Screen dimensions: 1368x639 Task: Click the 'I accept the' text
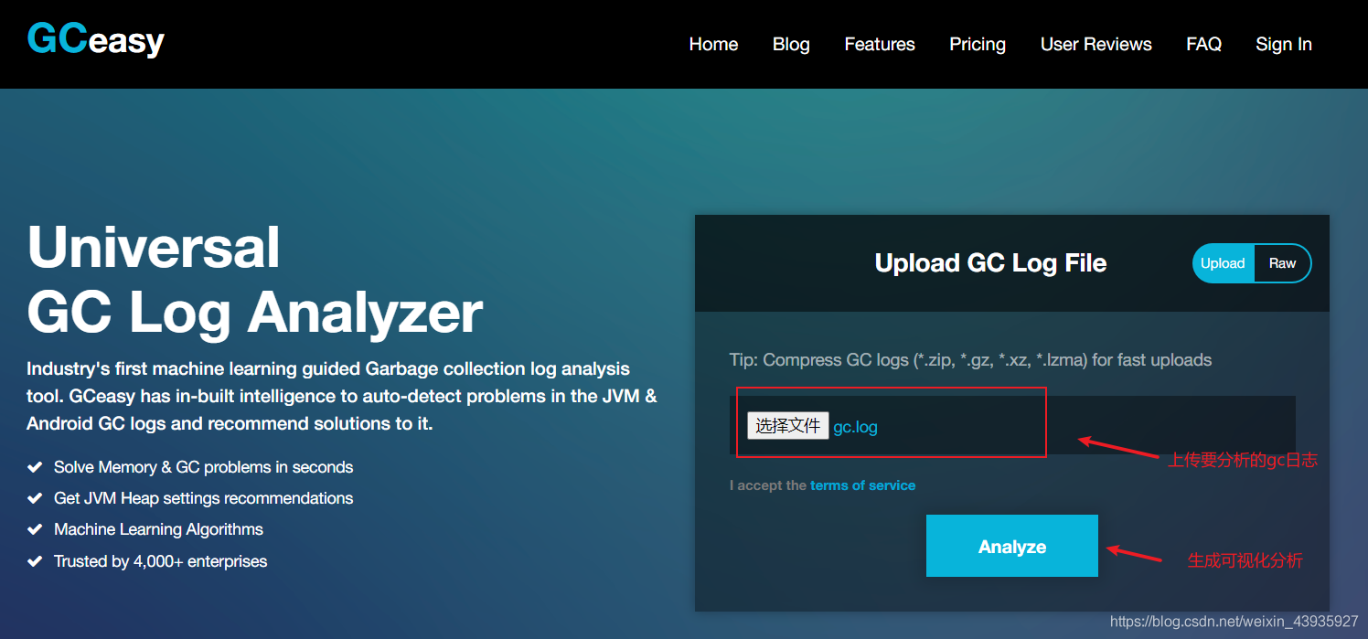click(x=768, y=485)
